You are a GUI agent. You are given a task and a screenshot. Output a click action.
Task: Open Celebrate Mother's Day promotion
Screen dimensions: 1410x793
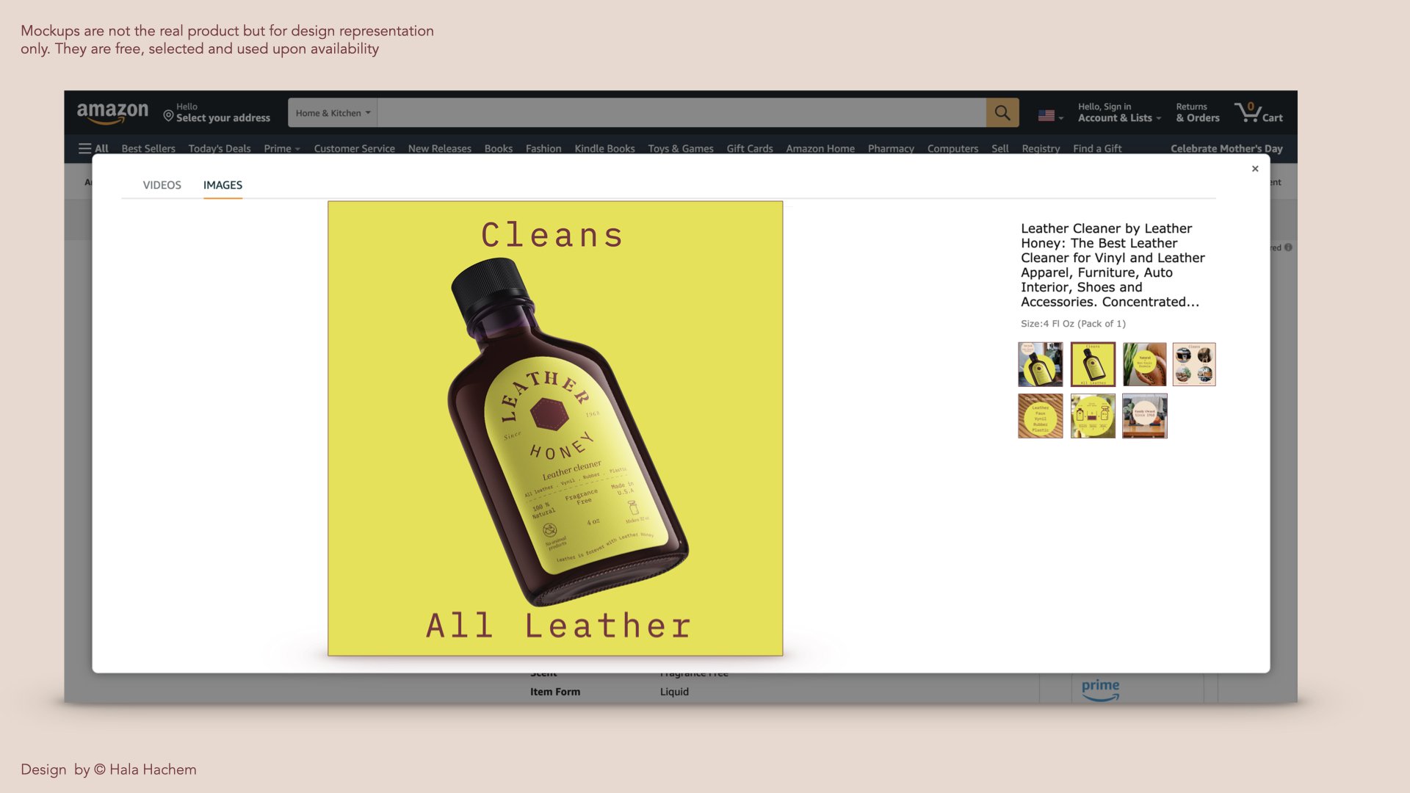(1226, 148)
